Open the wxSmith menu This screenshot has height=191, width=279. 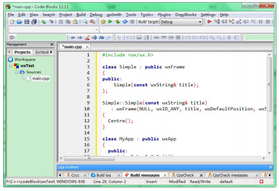click(x=114, y=15)
